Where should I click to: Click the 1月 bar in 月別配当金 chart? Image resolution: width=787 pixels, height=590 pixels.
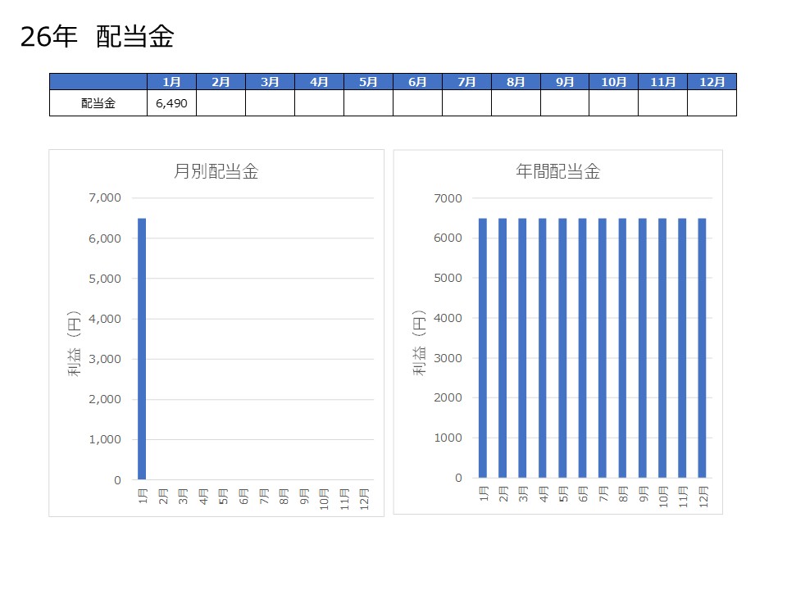tap(142, 348)
